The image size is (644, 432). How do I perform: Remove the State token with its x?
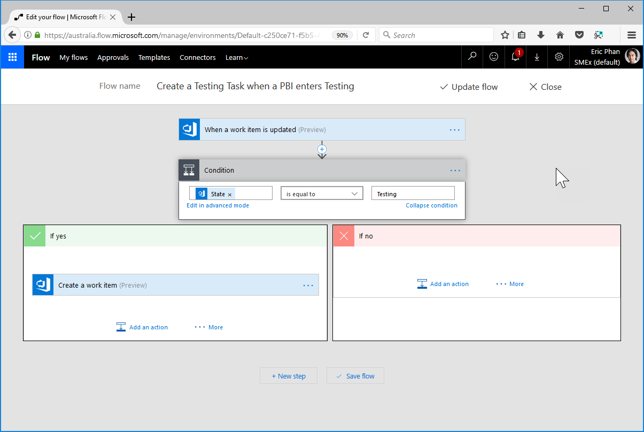click(x=230, y=195)
